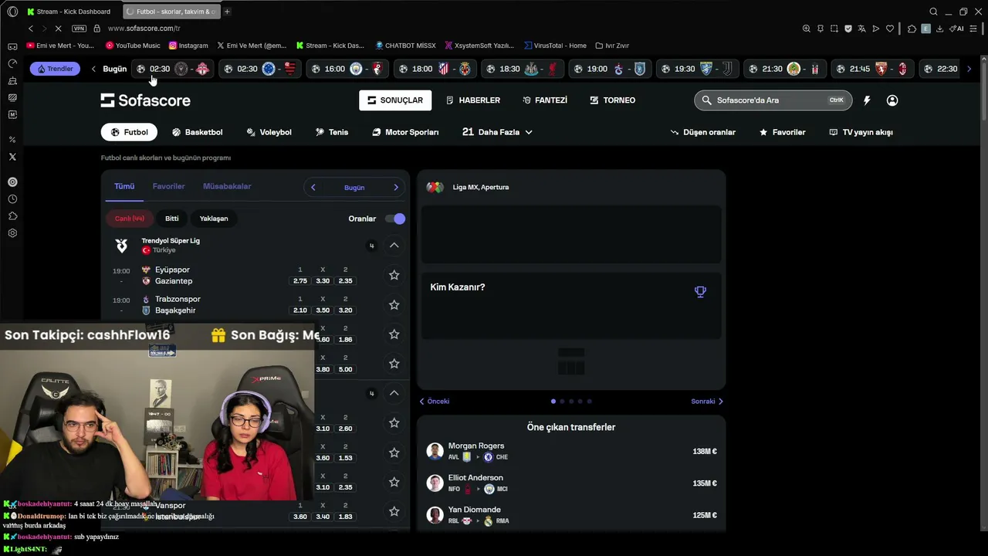The width and height of the screenshot is (988, 556).
Task: Open the TORNEO navigation tab
Action: [612, 100]
